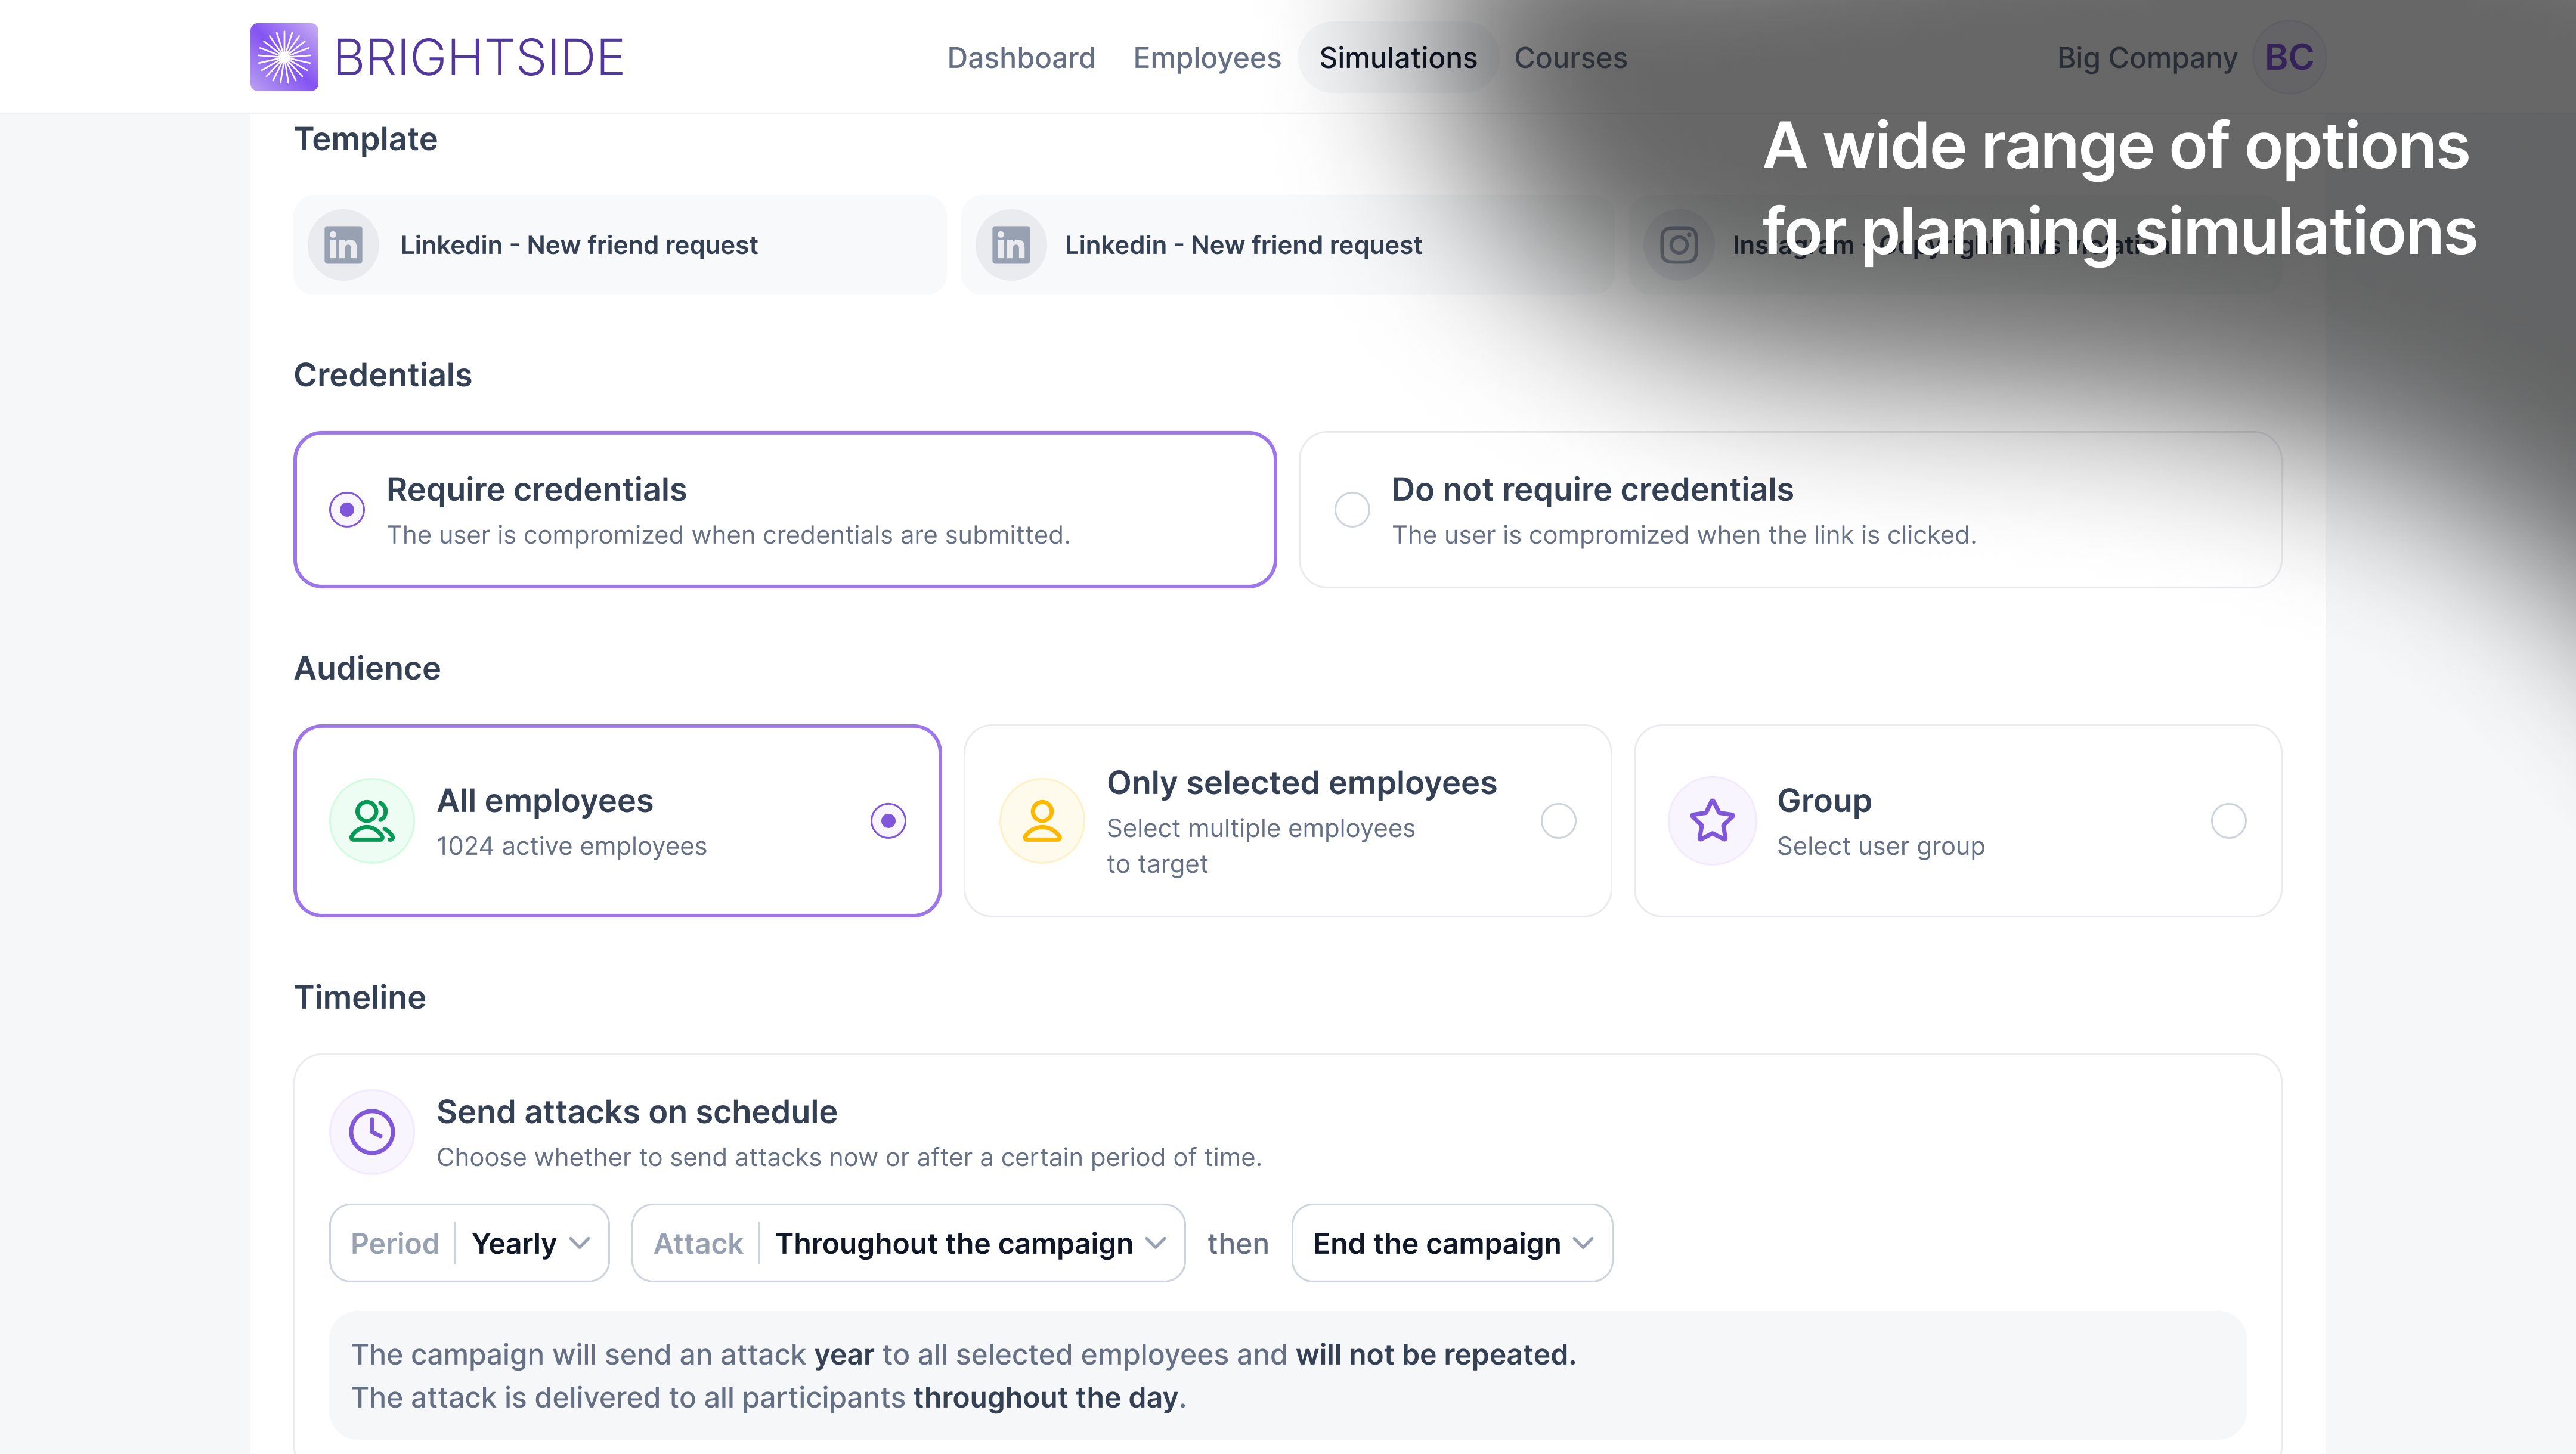The width and height of the screenshot is (2576, 1454).
Task: Open the End the campaign dropdown
Action: pyautogui.click(x=1451, y=1243)
